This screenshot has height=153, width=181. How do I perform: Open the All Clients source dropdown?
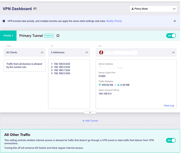(24, 52)
